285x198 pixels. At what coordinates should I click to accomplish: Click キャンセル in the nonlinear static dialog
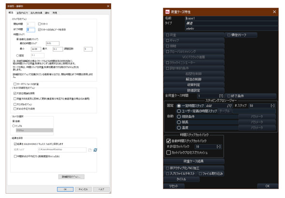tap(83, 189)
